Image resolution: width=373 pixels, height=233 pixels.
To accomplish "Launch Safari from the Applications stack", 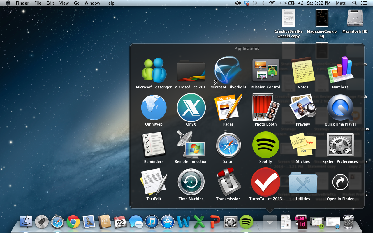I will [x=228, y=145].
